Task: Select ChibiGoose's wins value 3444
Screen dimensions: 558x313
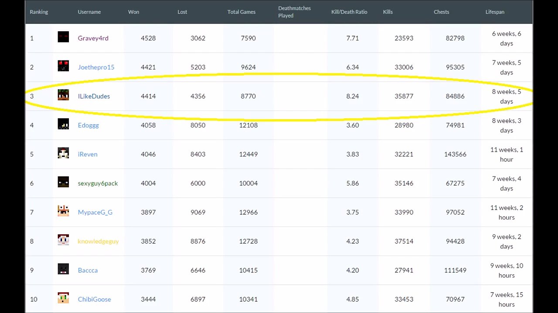Action: (x=148, y=299)
